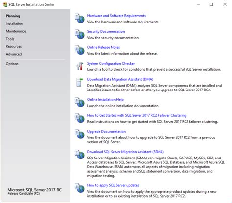Click the Security Documentation globe icon

point(80,34)
